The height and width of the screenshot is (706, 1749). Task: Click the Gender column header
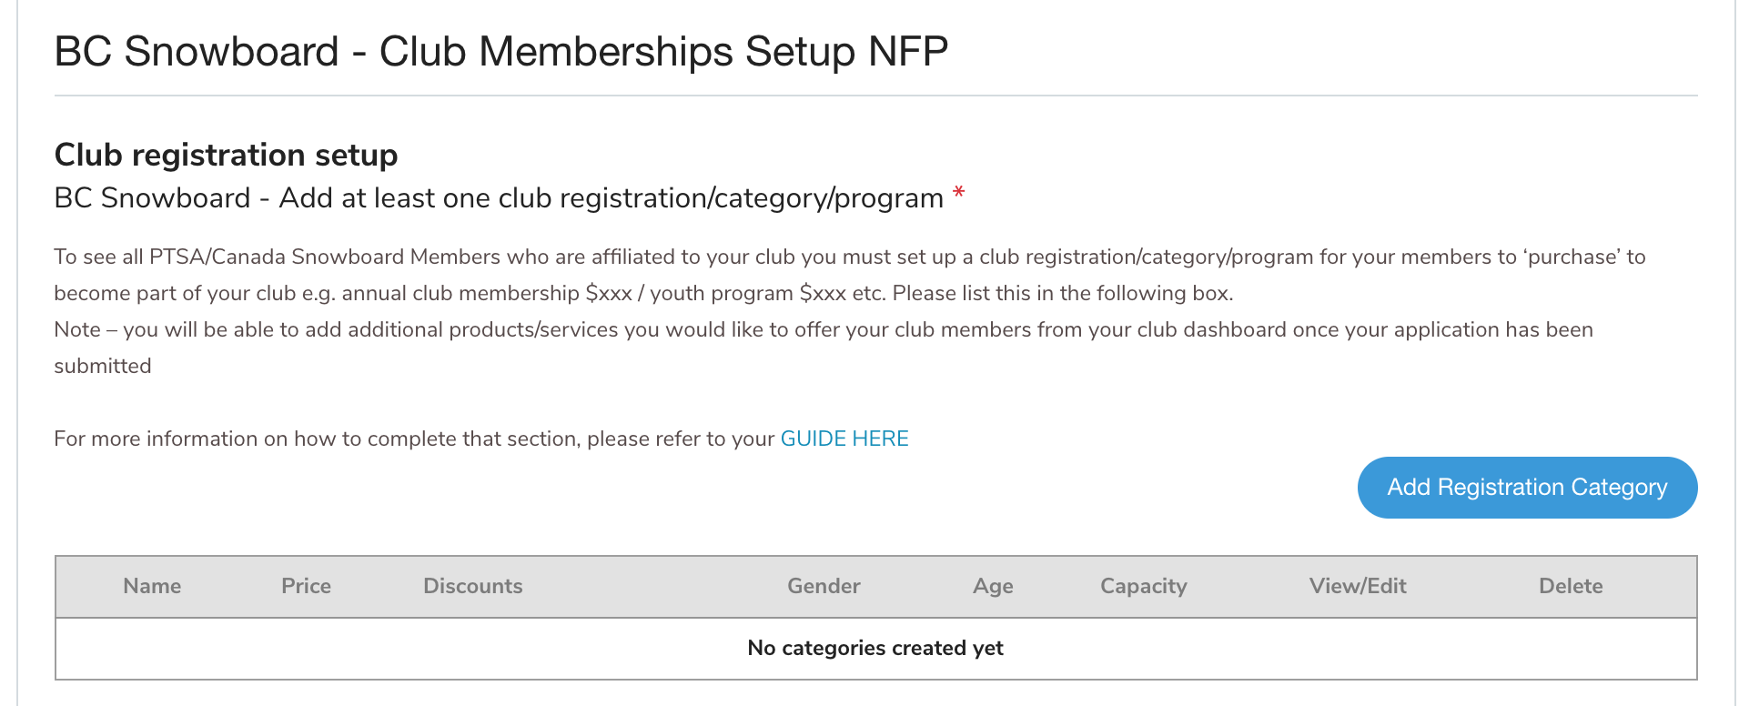tap(824, 586)
